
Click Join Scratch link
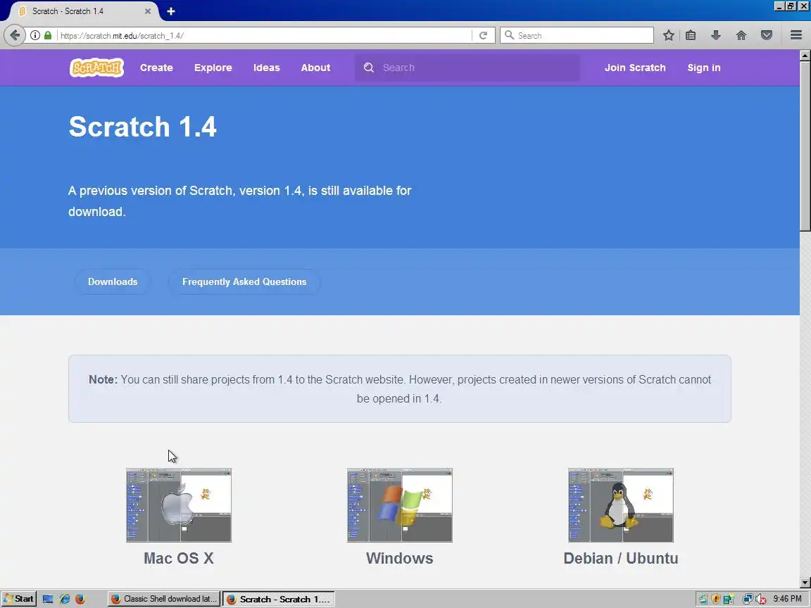[x=634, y=68]
